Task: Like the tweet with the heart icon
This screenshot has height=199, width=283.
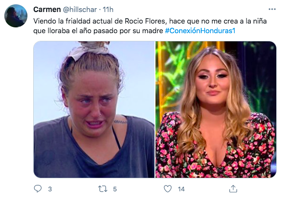Action: [x=167, y=189]
